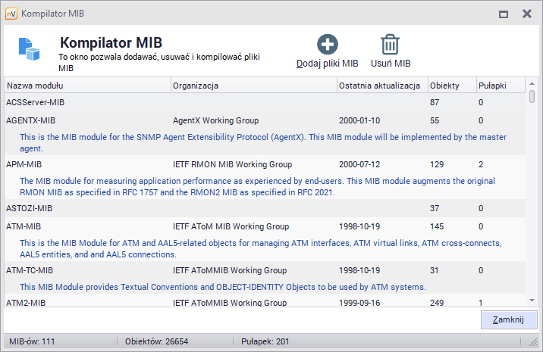Sort by Obiekty column header

(450, 86)
